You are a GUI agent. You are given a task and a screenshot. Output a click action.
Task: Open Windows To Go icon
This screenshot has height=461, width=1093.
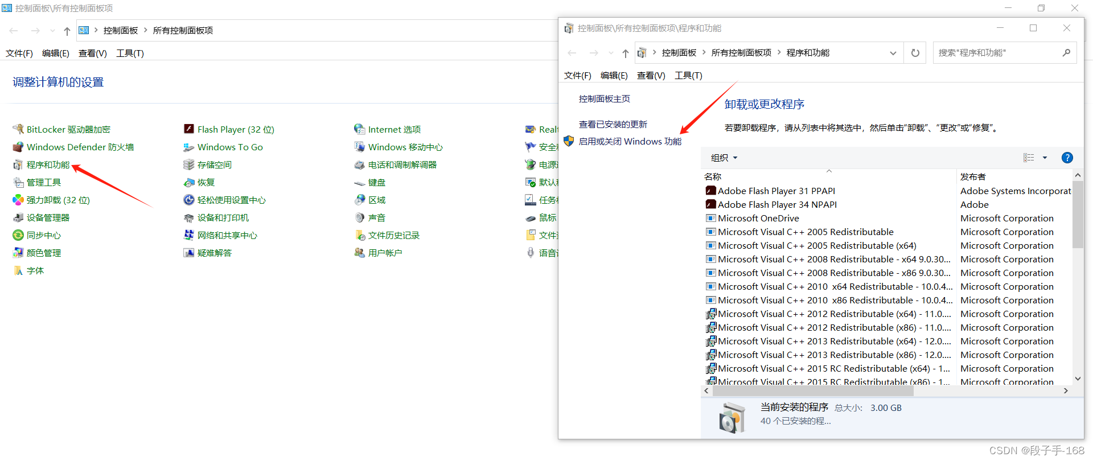[189, 147]
